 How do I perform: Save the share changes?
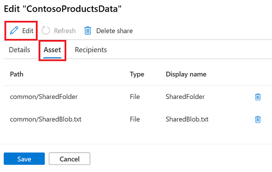tap(24, 159)
